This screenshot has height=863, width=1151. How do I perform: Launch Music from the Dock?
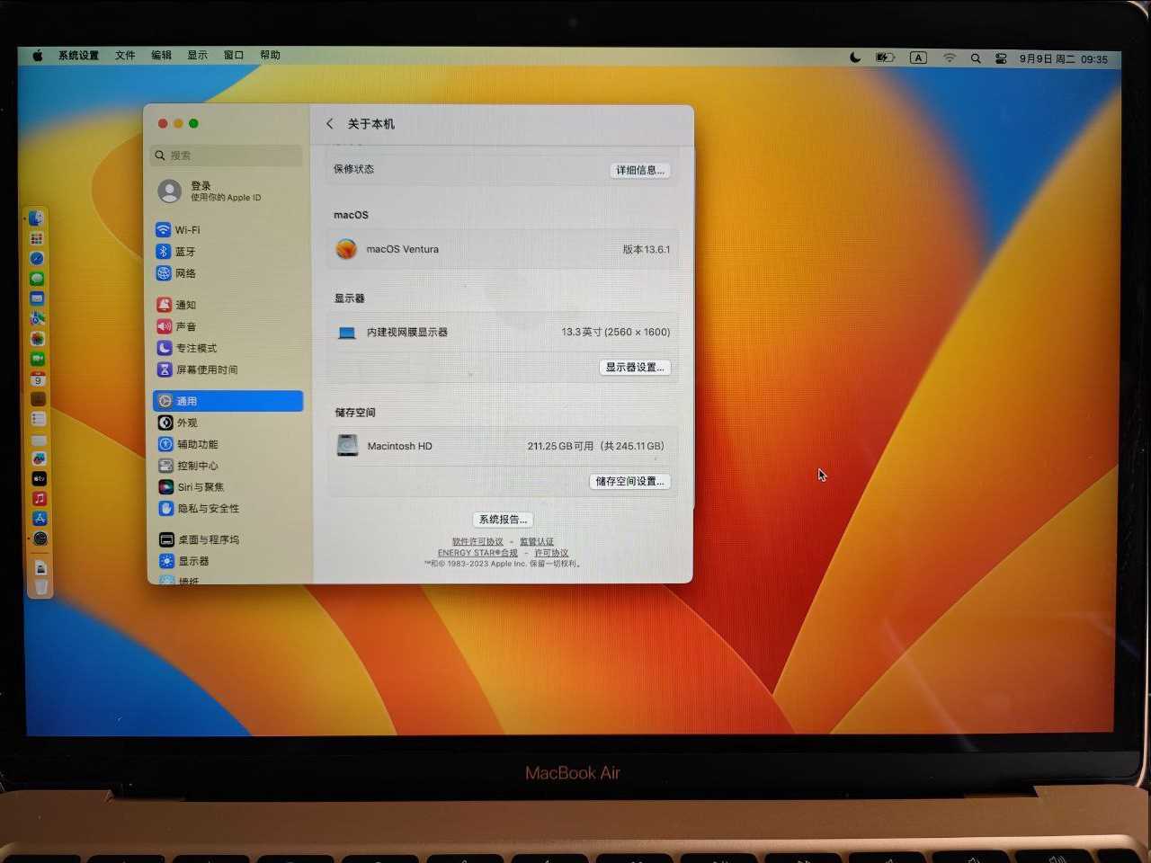click(39, 499)
